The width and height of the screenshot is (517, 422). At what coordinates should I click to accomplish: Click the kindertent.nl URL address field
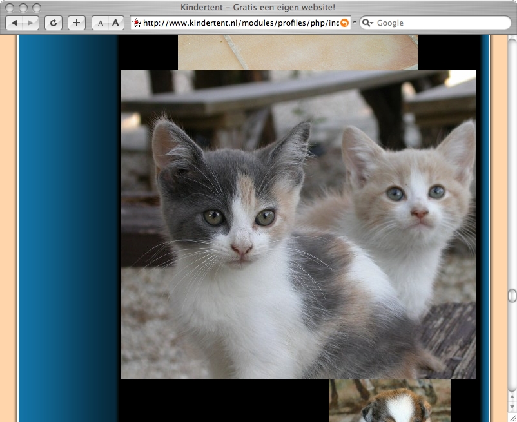[239, 23]
